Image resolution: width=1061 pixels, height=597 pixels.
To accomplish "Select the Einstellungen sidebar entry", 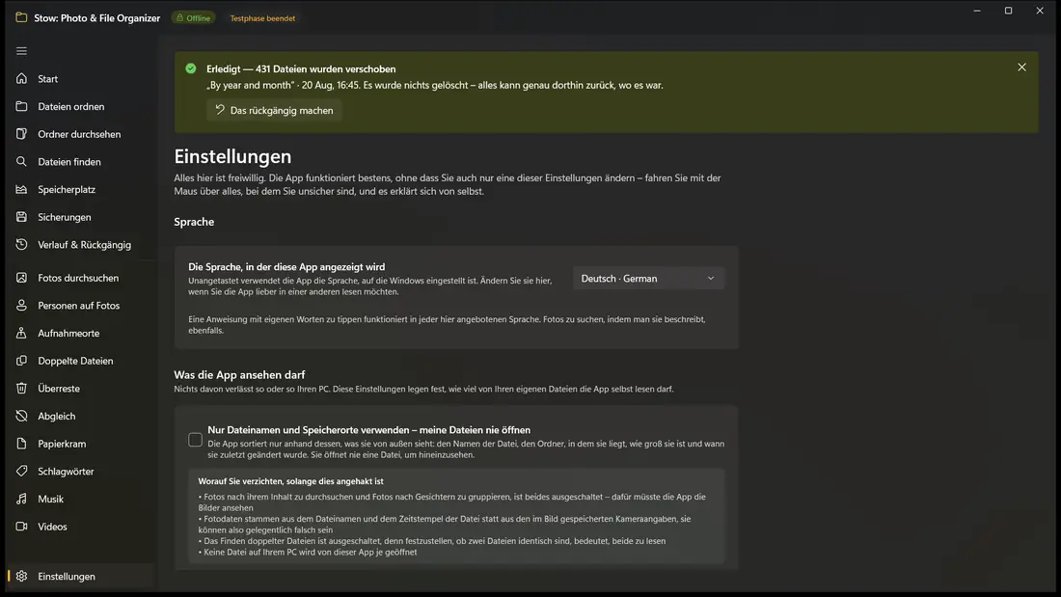I will point(80,576).
